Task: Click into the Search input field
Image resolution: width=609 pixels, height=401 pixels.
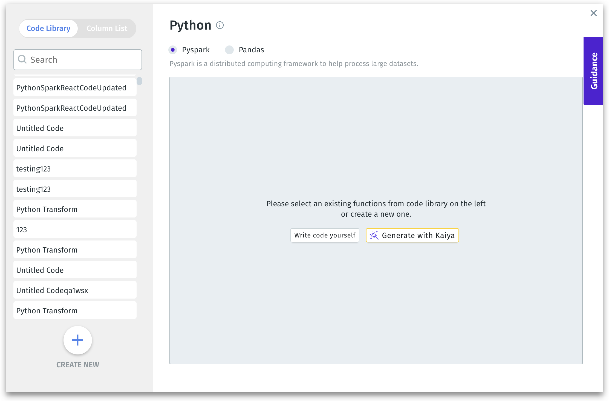Action: click(x=82, y=59)
